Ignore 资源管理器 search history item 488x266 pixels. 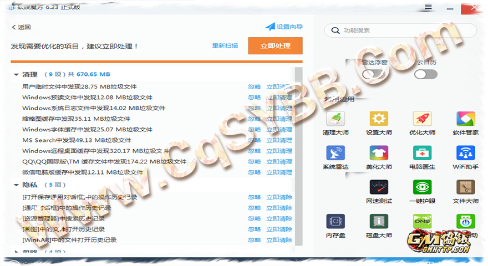255,219
